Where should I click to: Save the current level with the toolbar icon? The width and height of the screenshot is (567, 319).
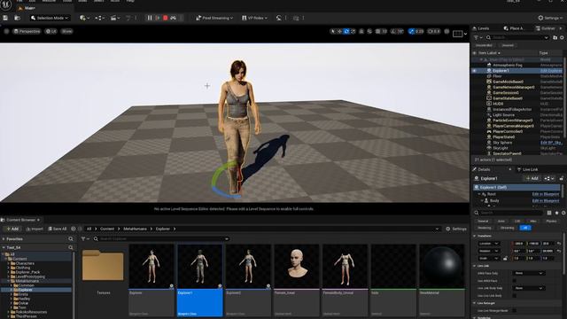(5, 18)
